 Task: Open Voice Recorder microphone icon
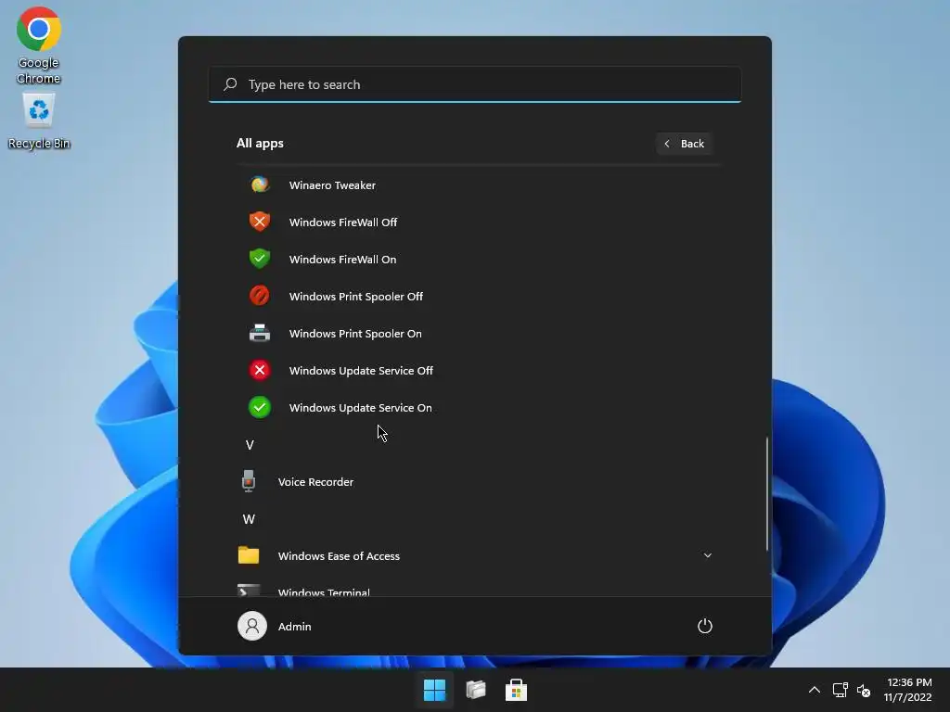(249, 481)
